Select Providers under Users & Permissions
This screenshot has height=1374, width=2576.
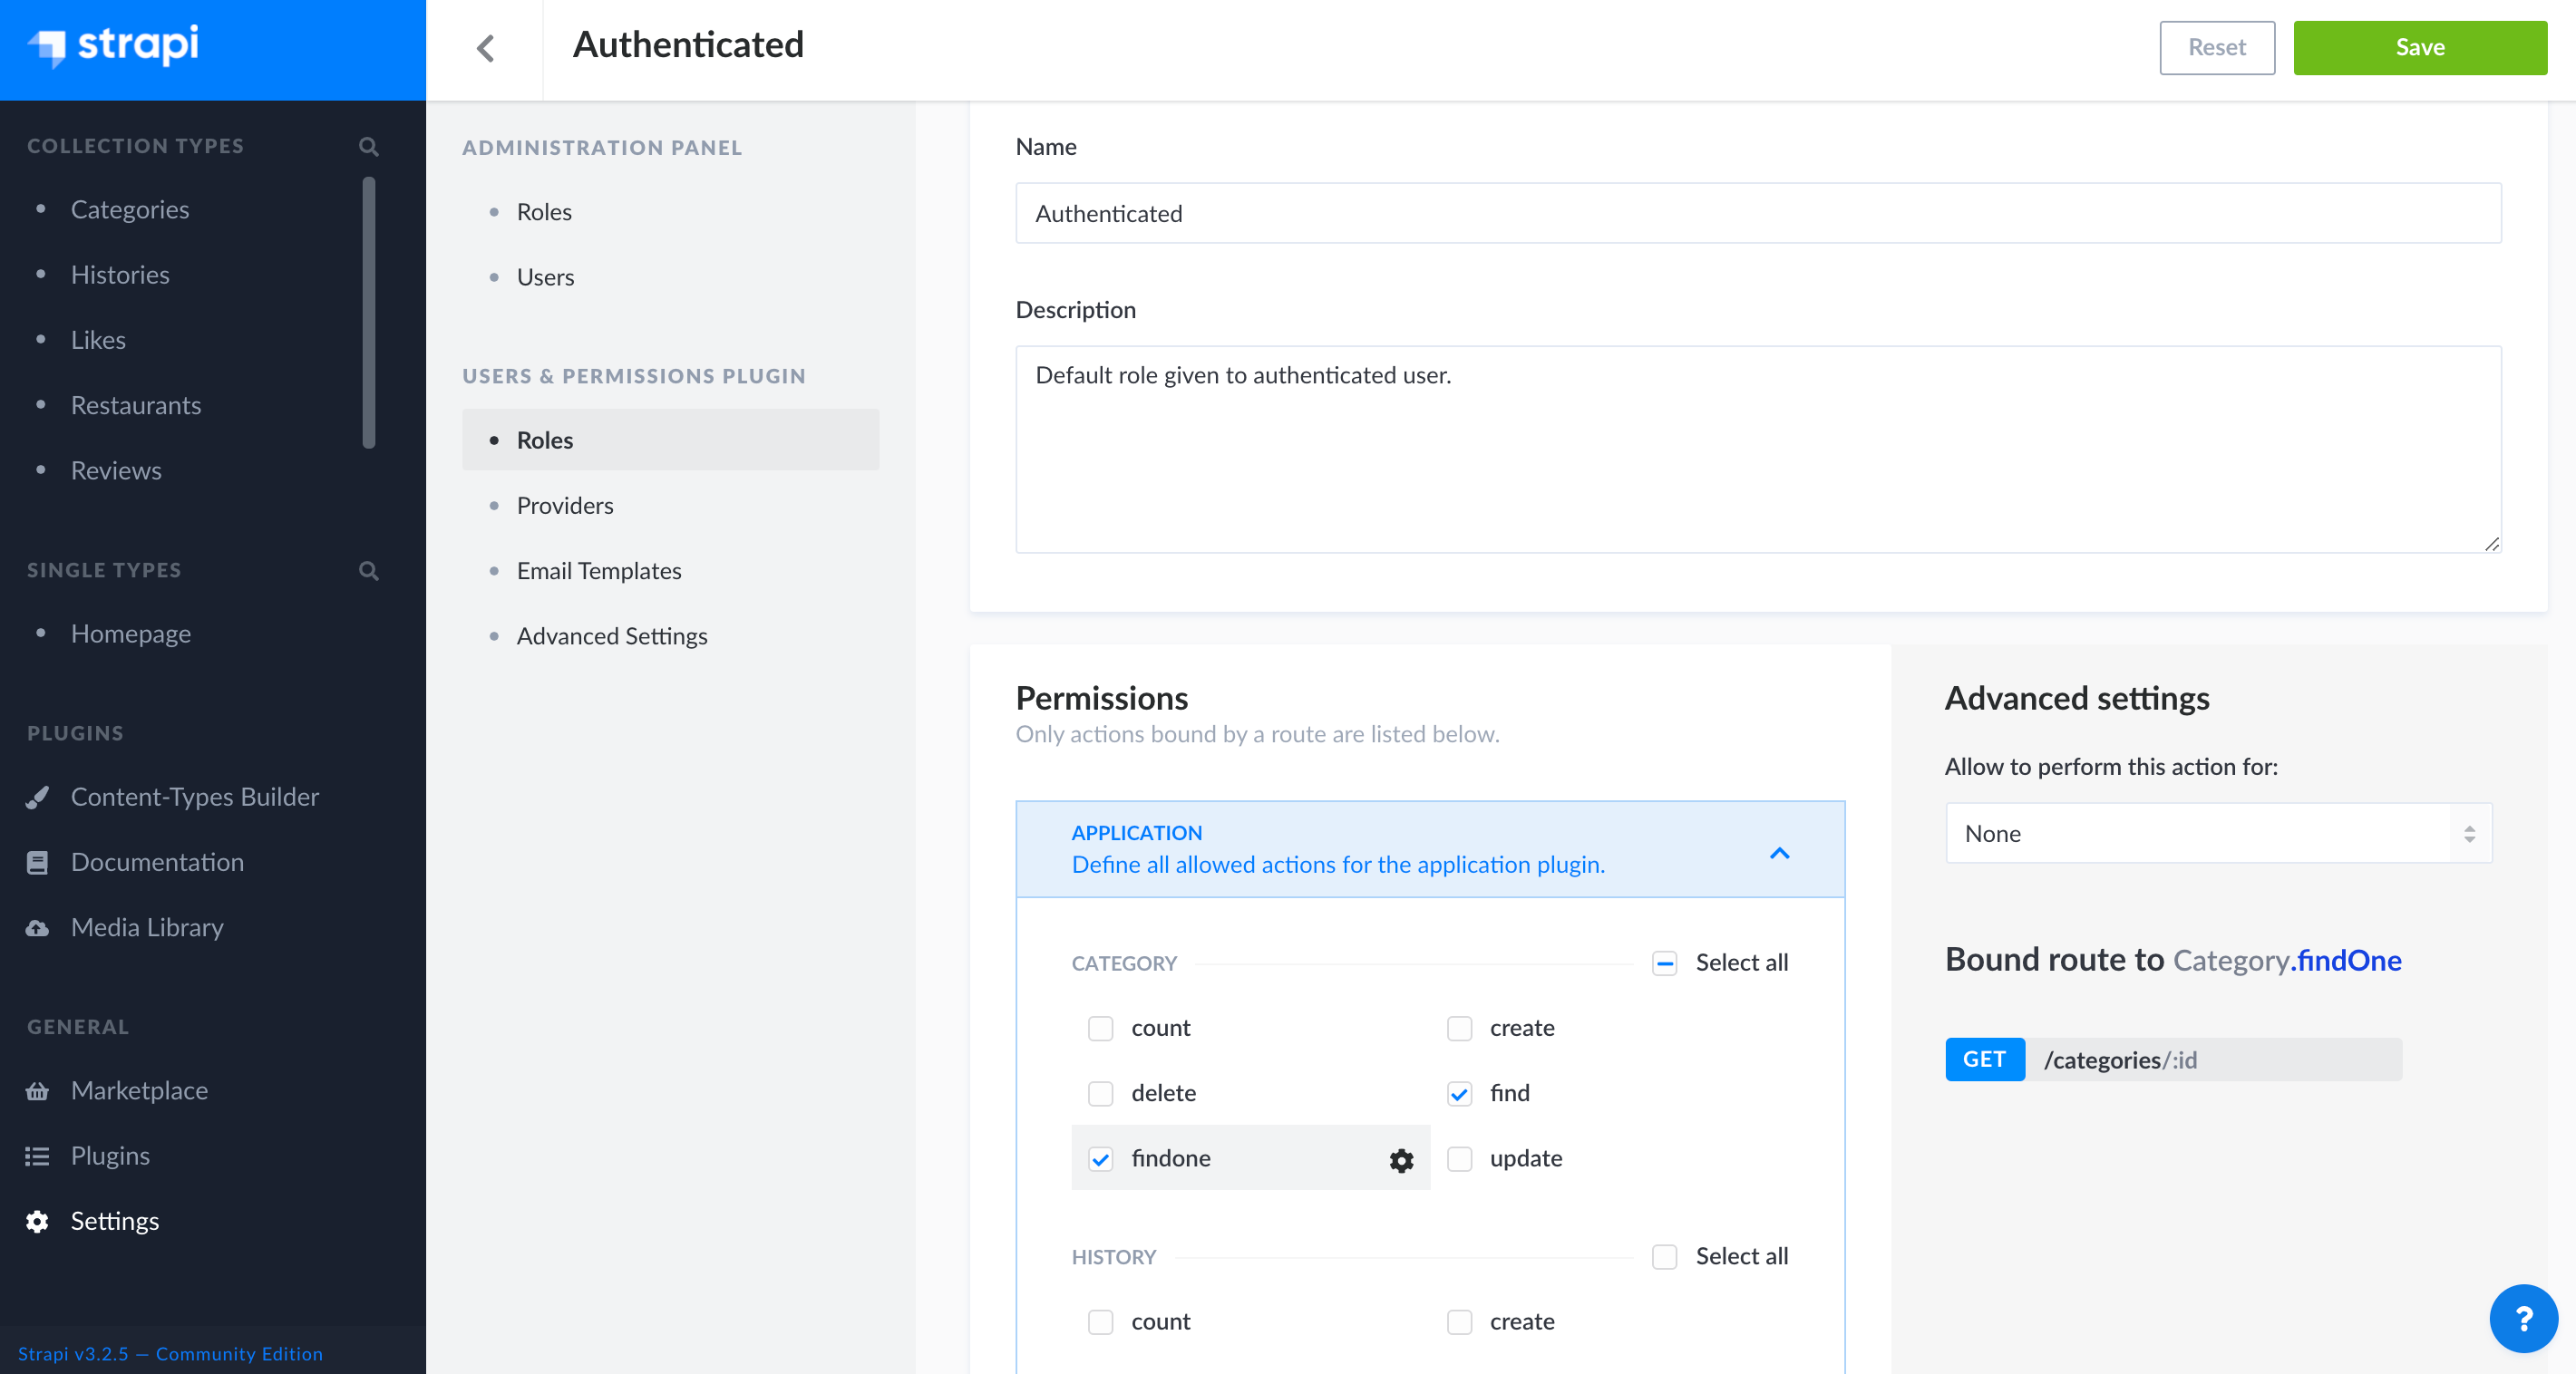[564, 505]
